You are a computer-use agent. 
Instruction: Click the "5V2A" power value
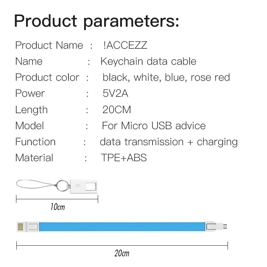tap(115, 93)
